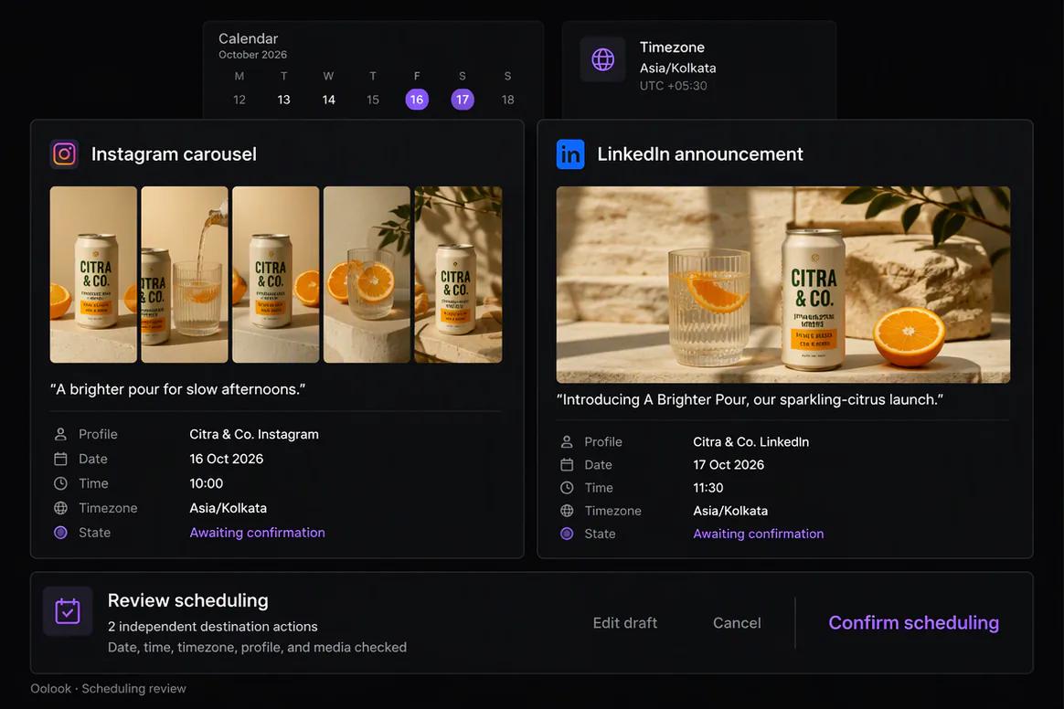Click LinkedIn state 'Awaiting confirmation'
This screenshot has height=709, width=1064.
pos(759,534)
